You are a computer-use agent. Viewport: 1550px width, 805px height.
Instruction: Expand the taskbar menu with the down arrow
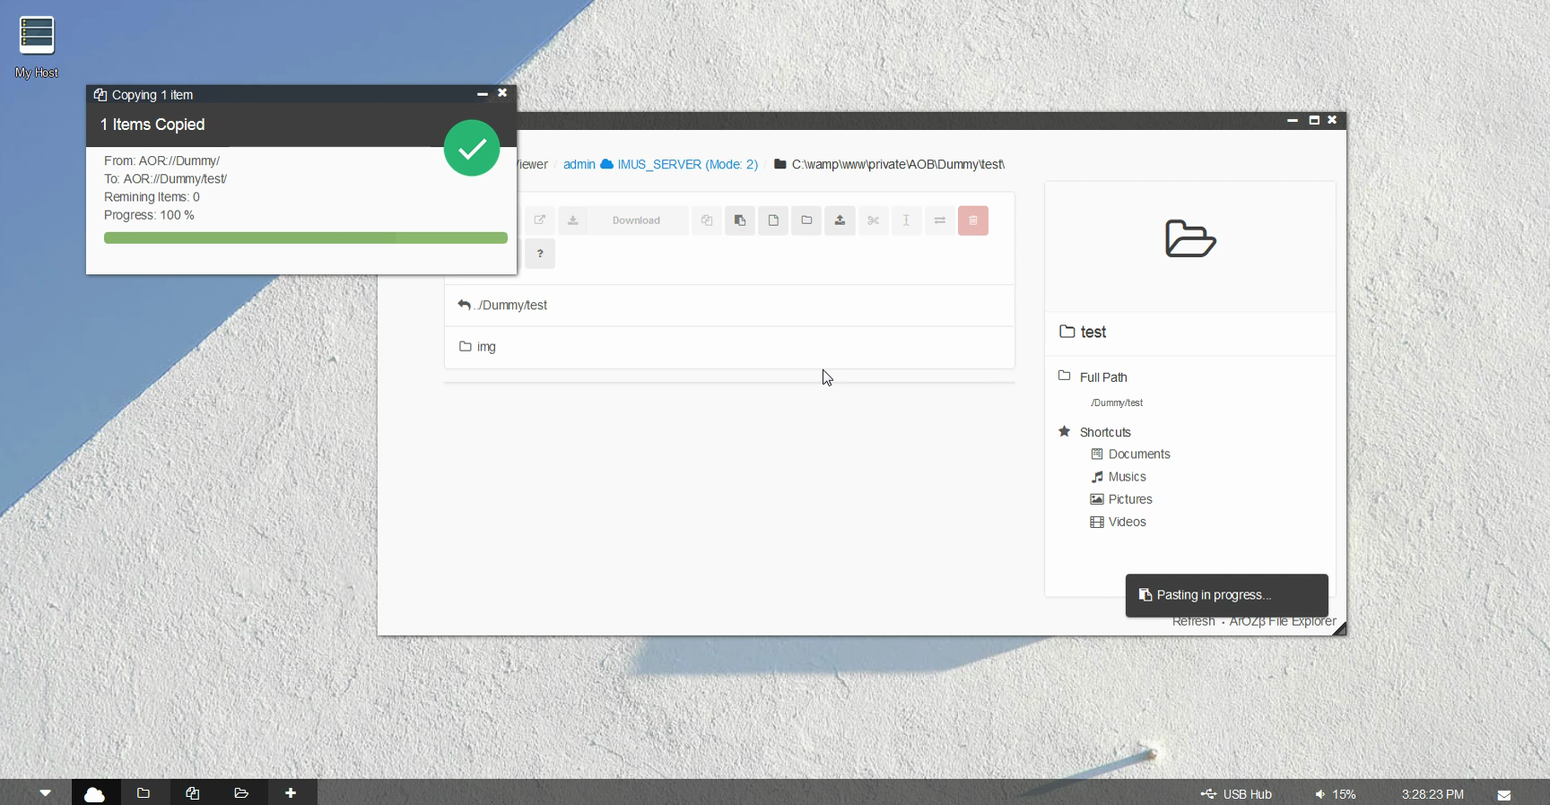[45, 793]
